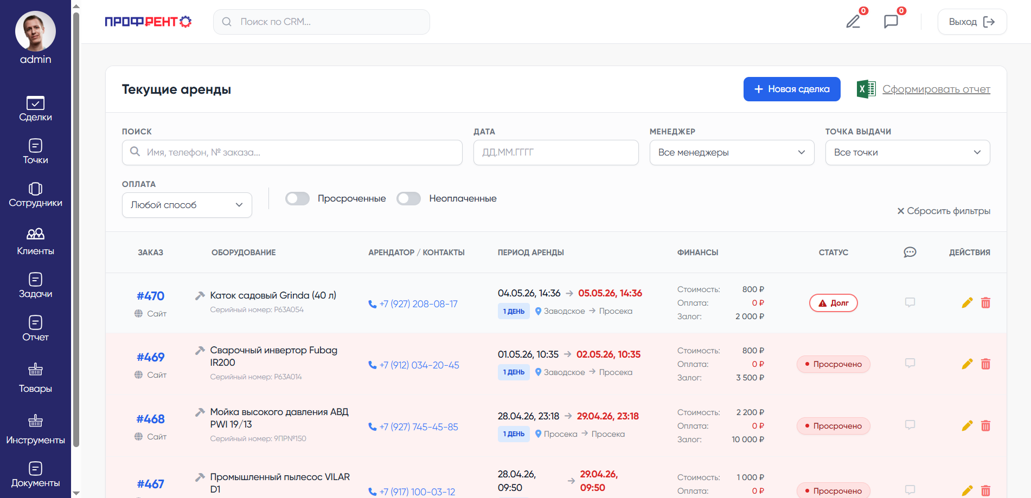Click the Excel report icon
This screenshot has width=1031, height=498.
tap(866, 89)
